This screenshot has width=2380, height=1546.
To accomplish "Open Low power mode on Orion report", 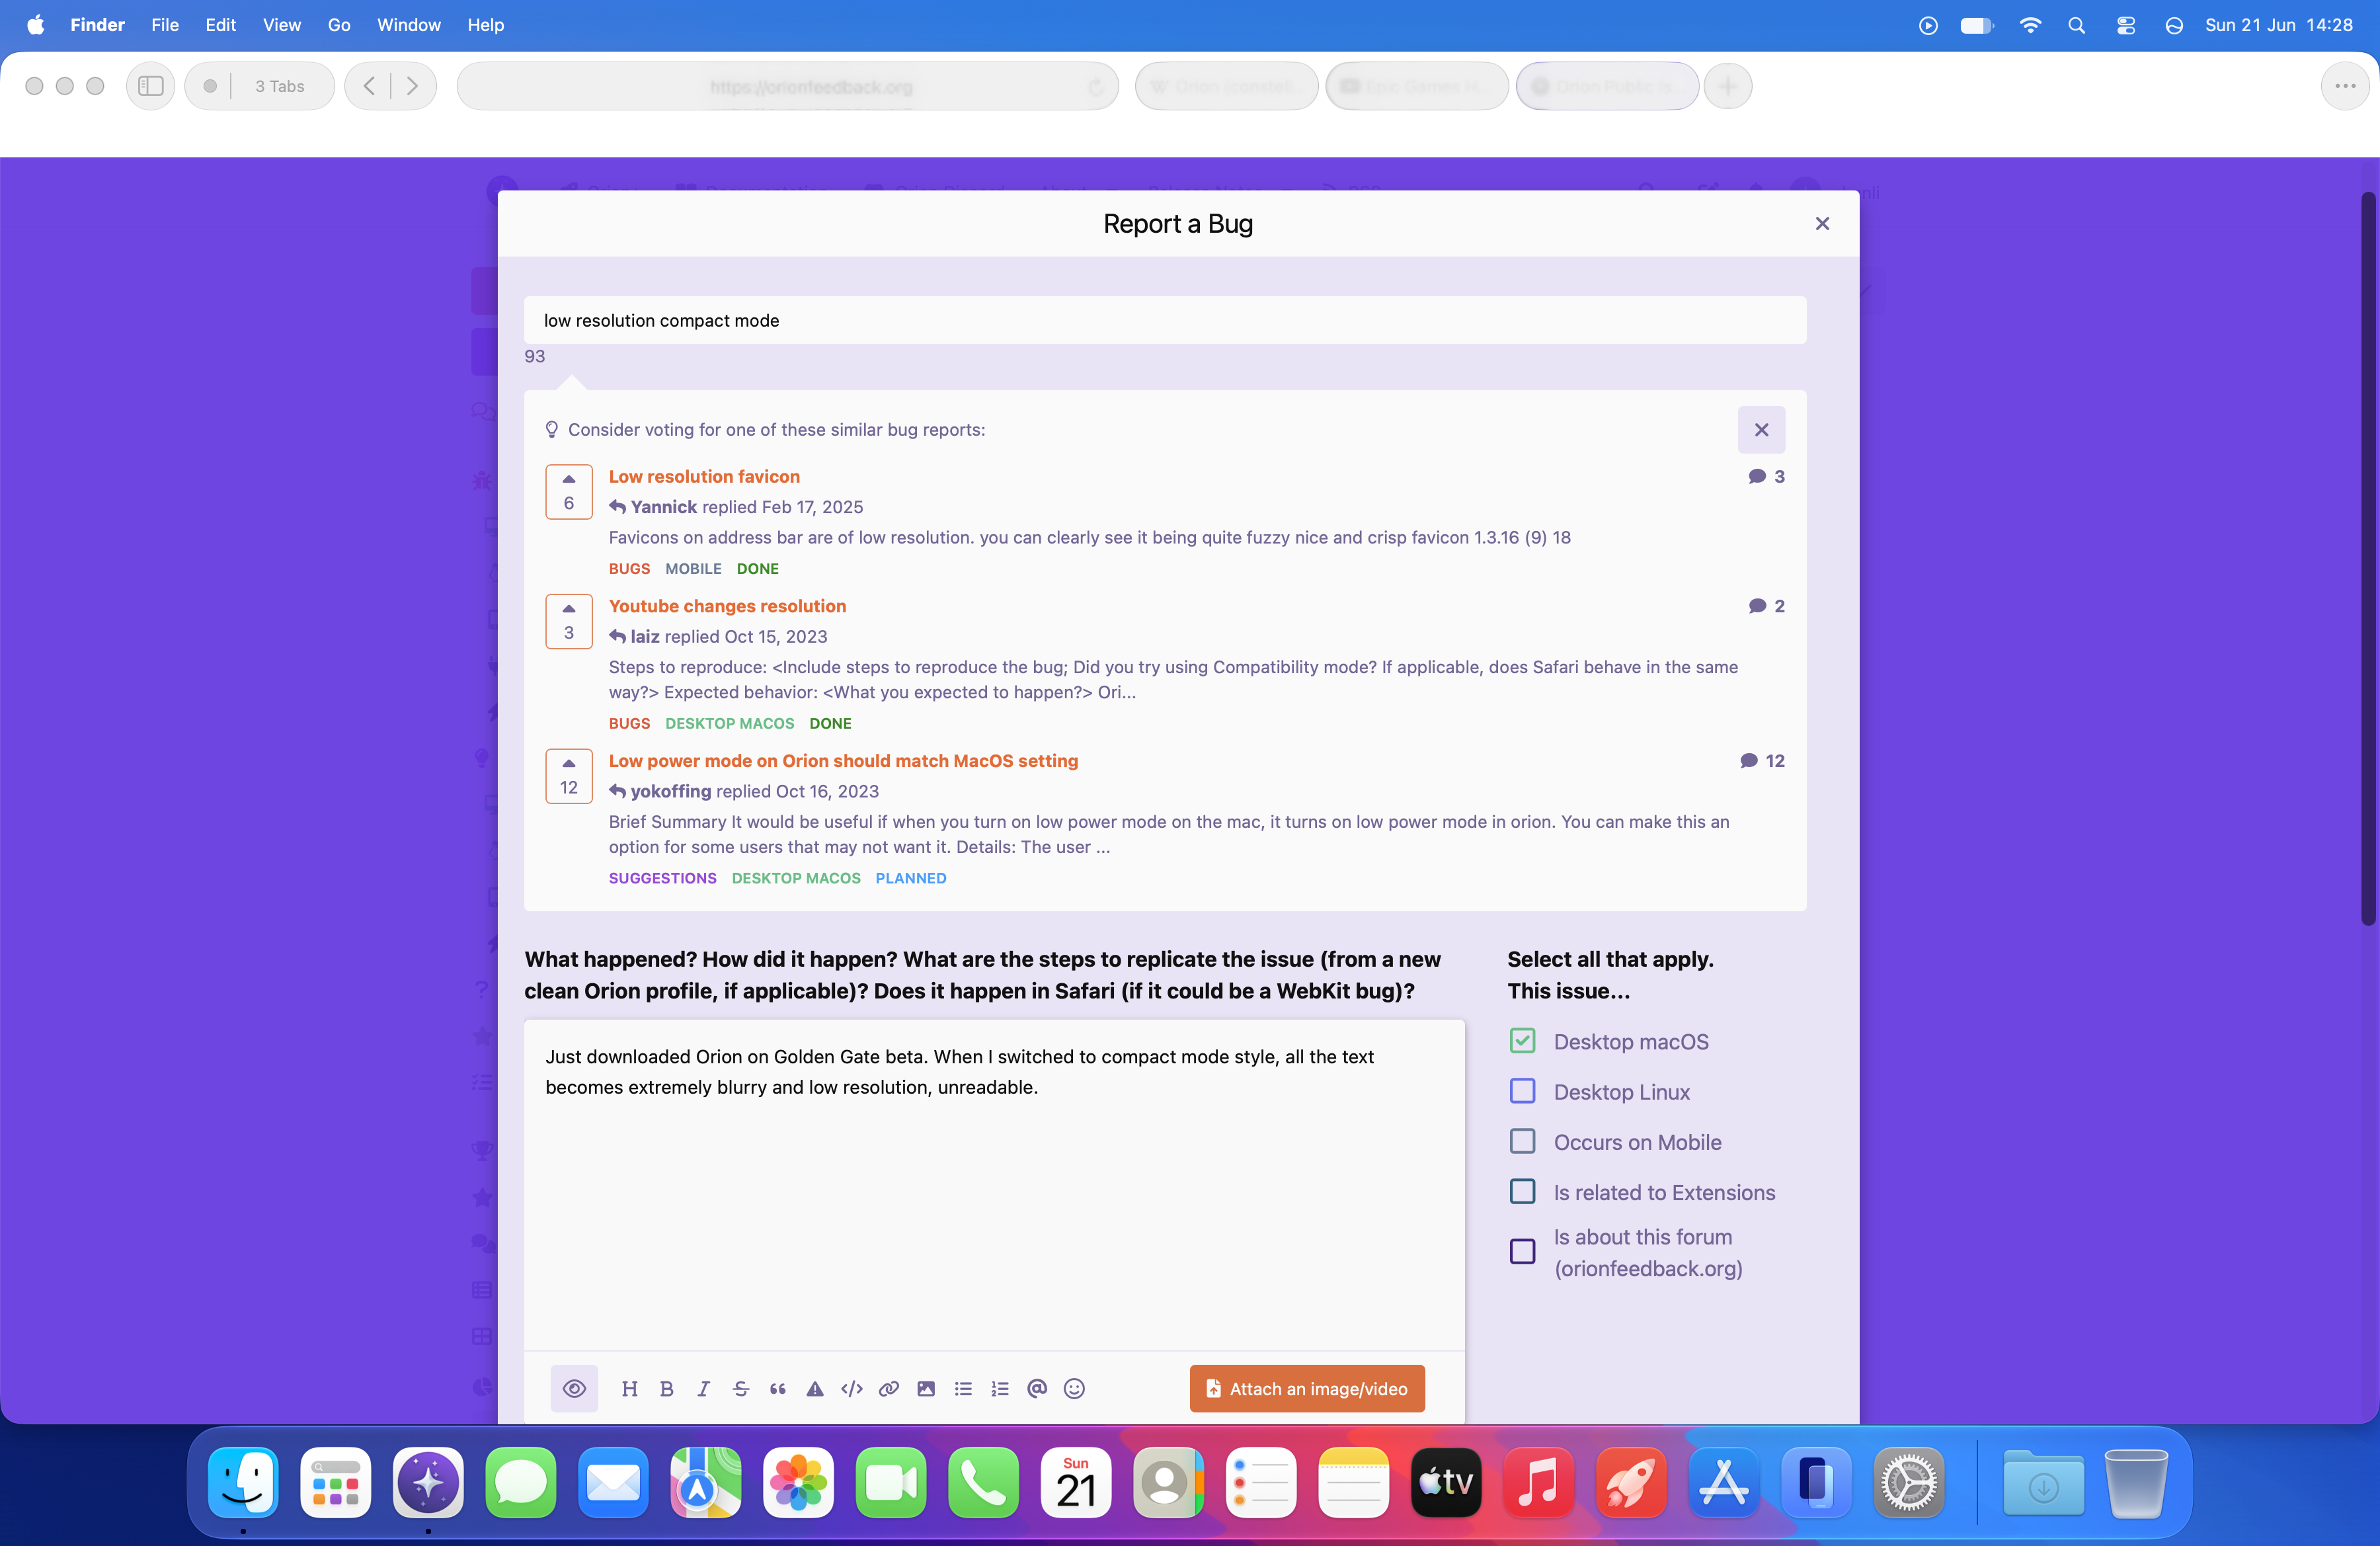I will (x=843, y=760).
